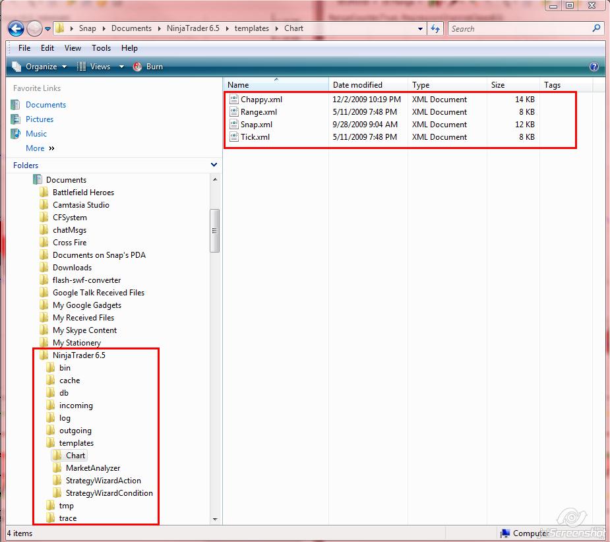Open the Tools menu
The height and width of the screenshot is (542, 610).
coord(101,48)
